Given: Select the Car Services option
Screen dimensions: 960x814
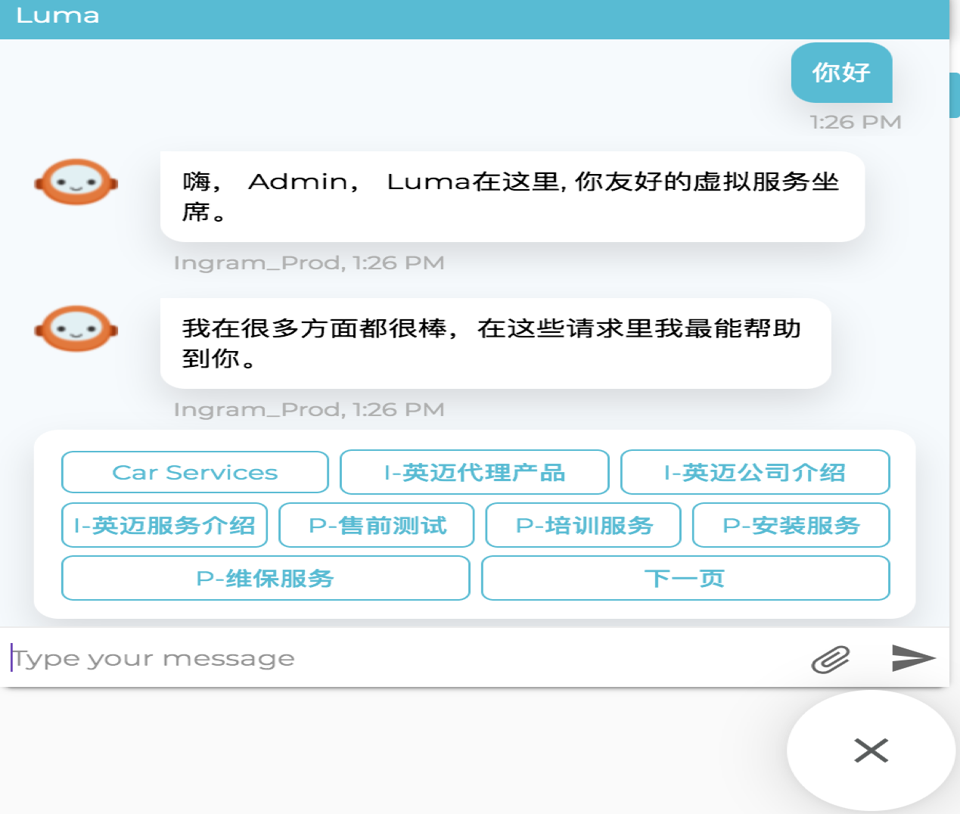Looking at the screenshot, I should [194, 472].
